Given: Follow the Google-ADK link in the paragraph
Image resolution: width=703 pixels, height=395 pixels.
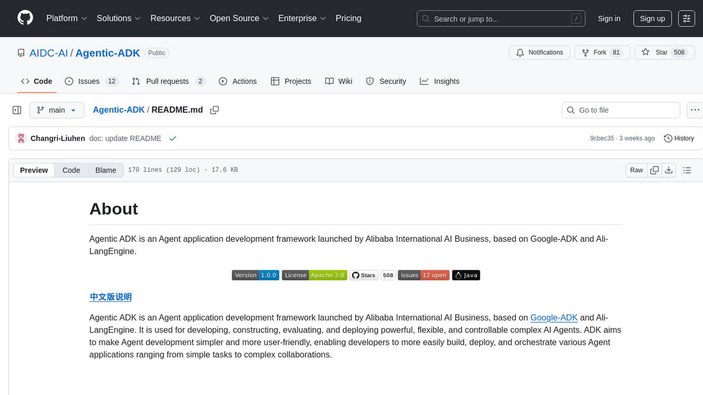Looking at the screenshot, I should tap(554, 317).
